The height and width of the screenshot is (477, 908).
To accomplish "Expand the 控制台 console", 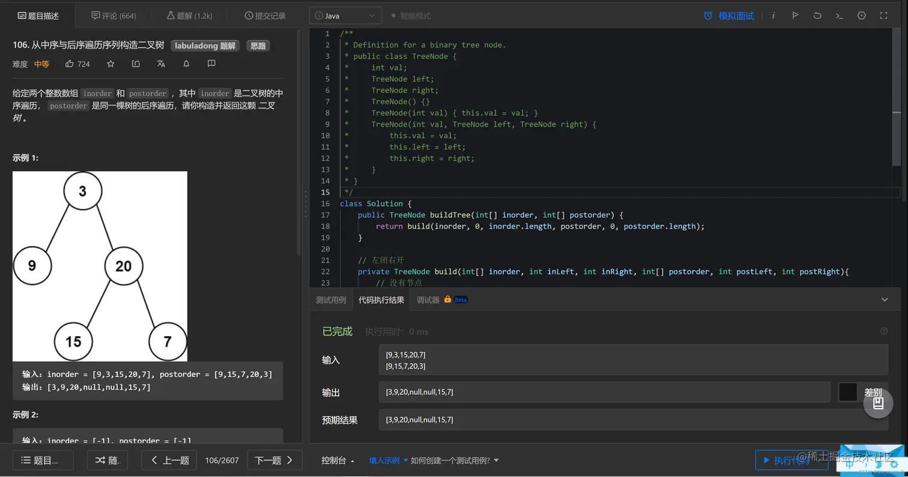I will point(338,461).
